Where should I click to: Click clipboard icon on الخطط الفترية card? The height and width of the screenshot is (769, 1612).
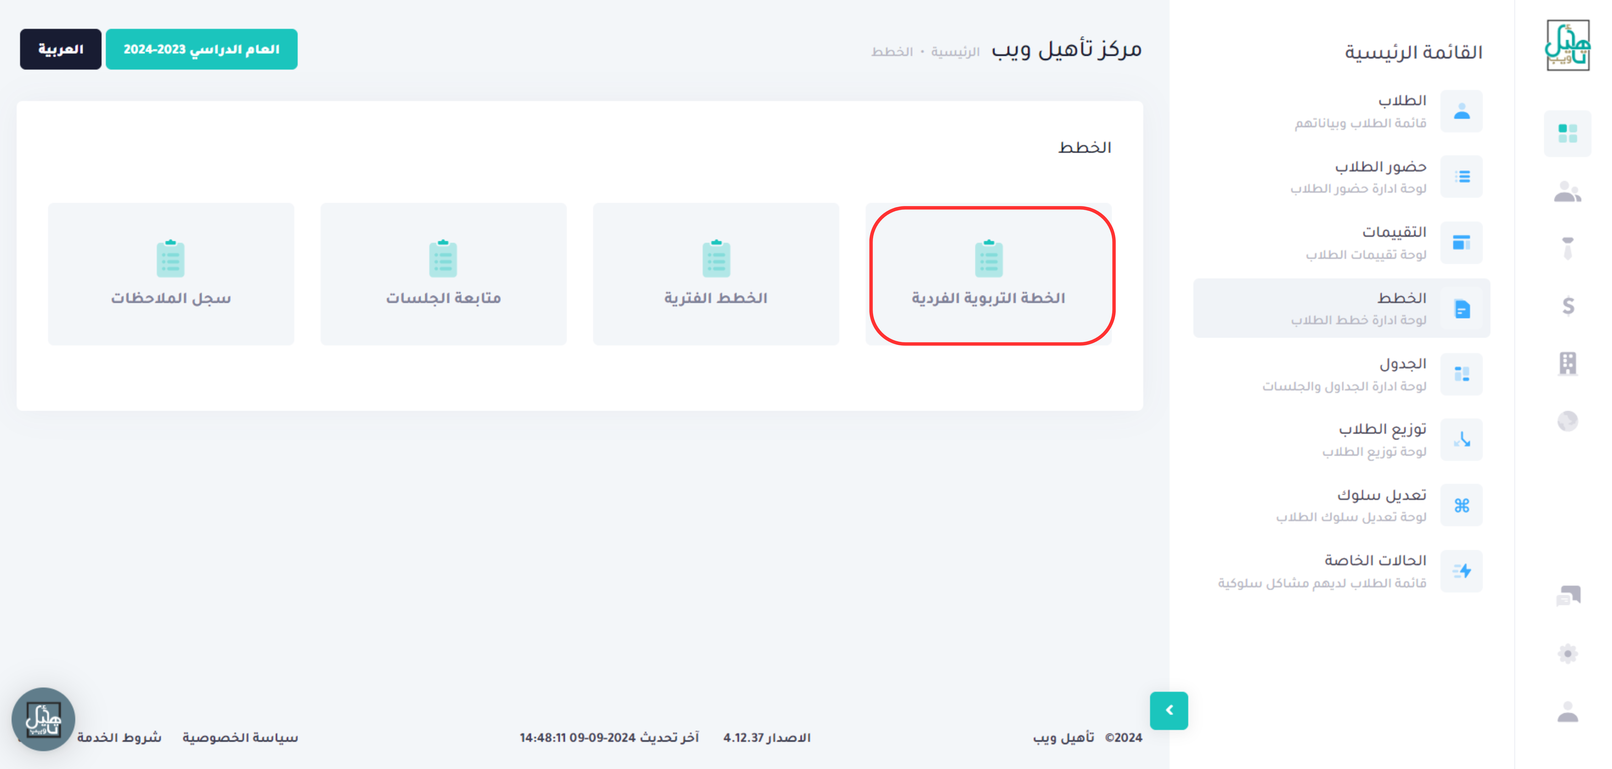[716, 258]
